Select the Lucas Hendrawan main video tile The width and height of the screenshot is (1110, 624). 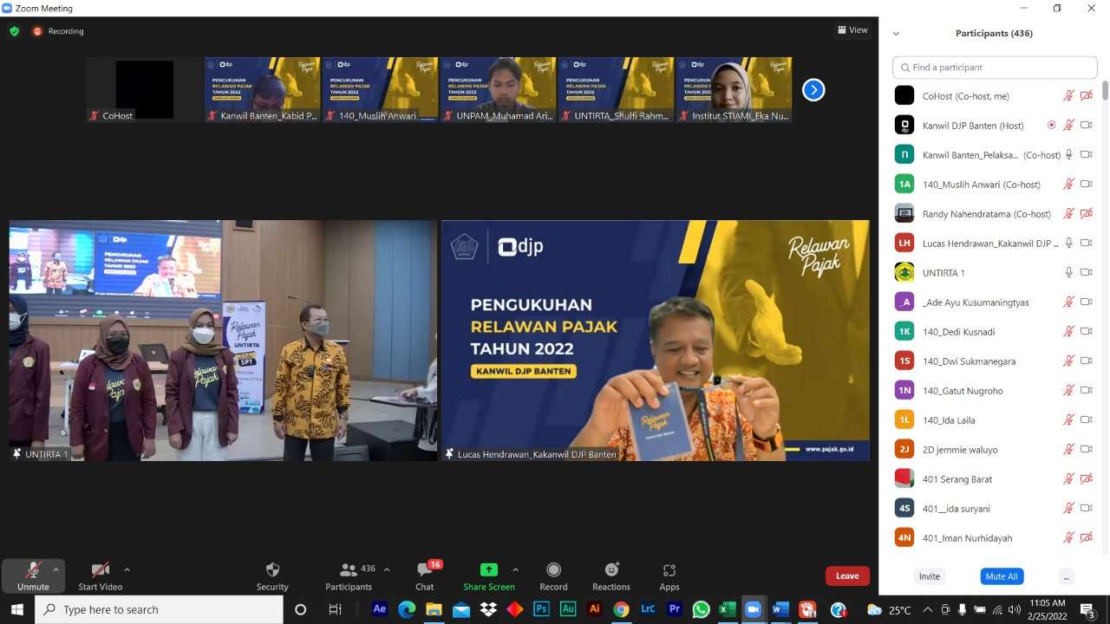(656, 340)
